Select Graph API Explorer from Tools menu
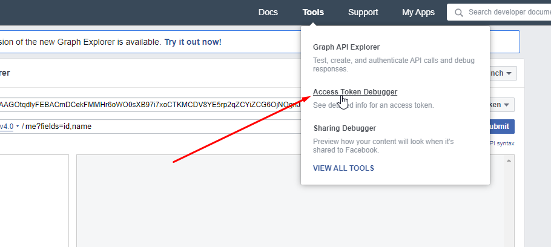The width and height of the screenshot is (551, 247). coord(346,47)
